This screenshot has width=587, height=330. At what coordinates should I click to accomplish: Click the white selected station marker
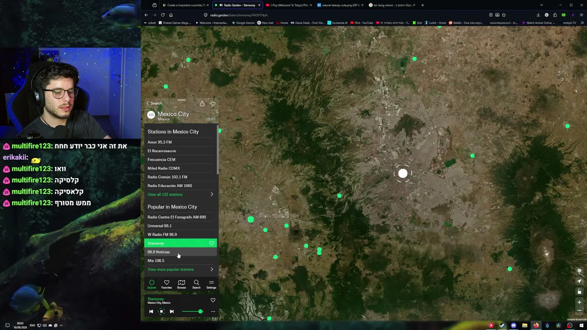[403, 173]
